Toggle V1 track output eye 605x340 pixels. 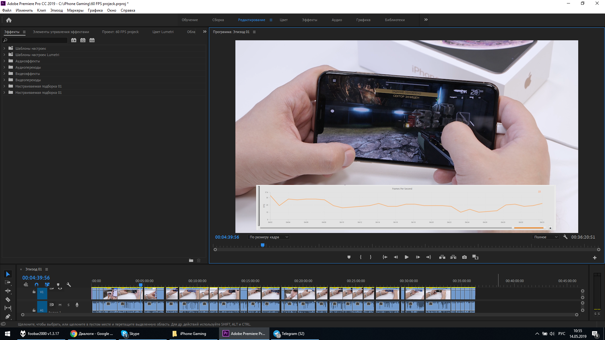[x=60, y=288]
